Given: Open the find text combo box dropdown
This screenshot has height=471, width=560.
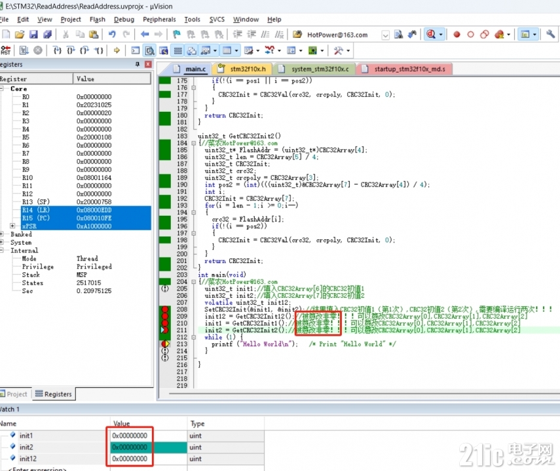Looking at the screenshot, I should (x=385, y=35).
